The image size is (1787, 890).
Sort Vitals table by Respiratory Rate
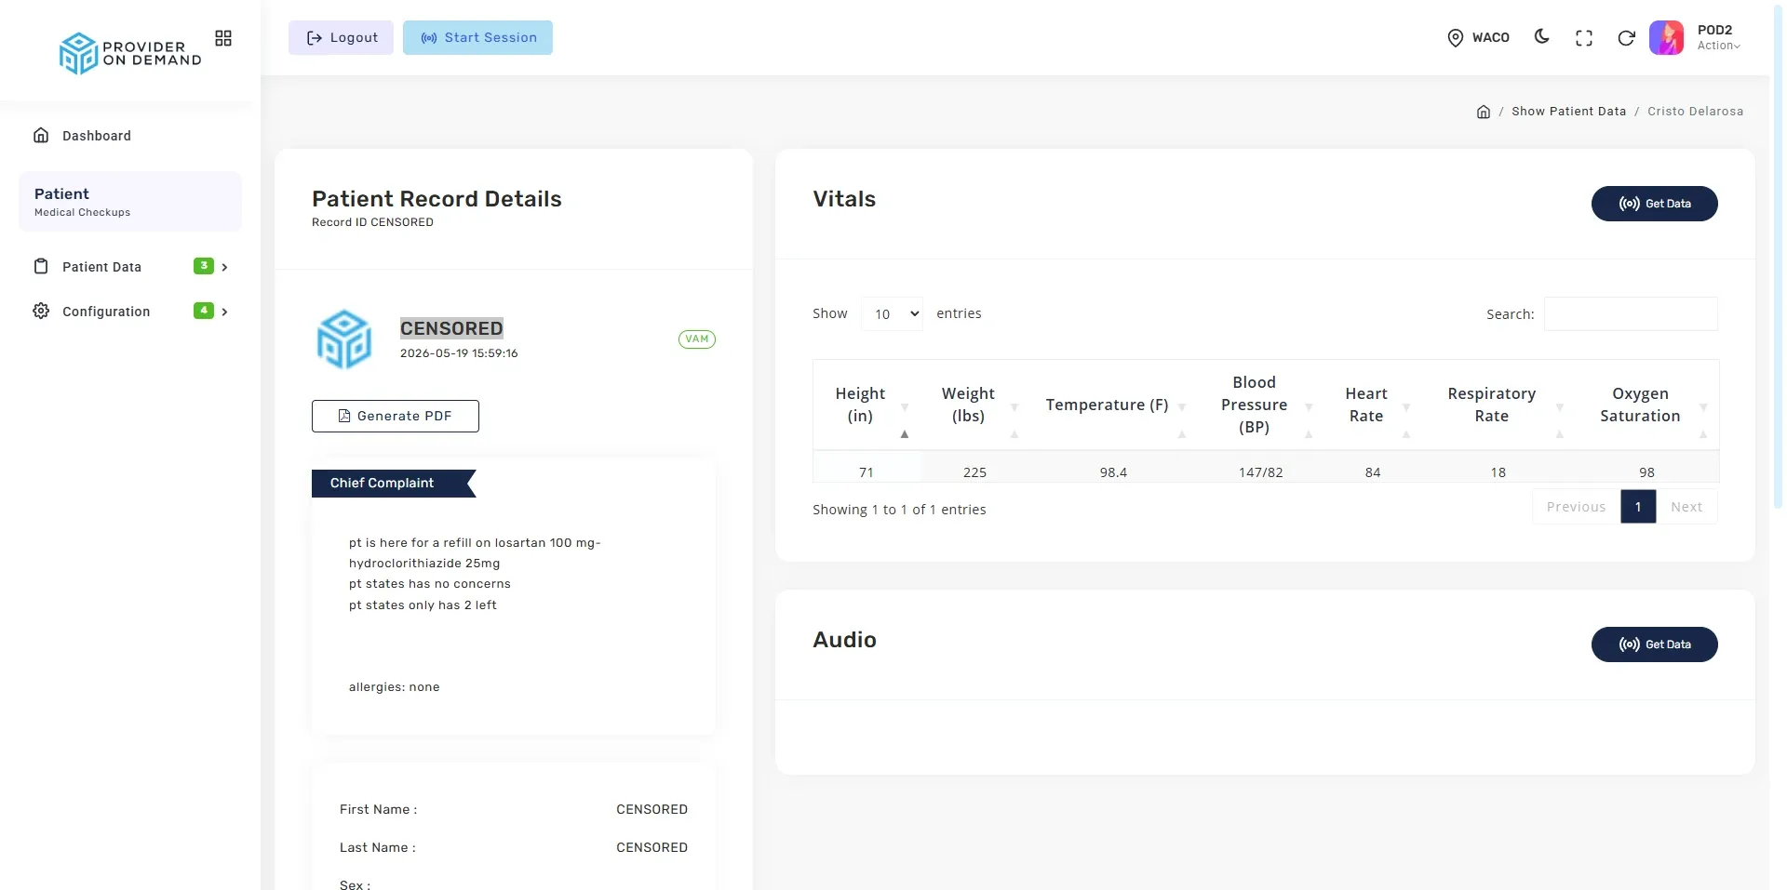tap(1498, 405)
